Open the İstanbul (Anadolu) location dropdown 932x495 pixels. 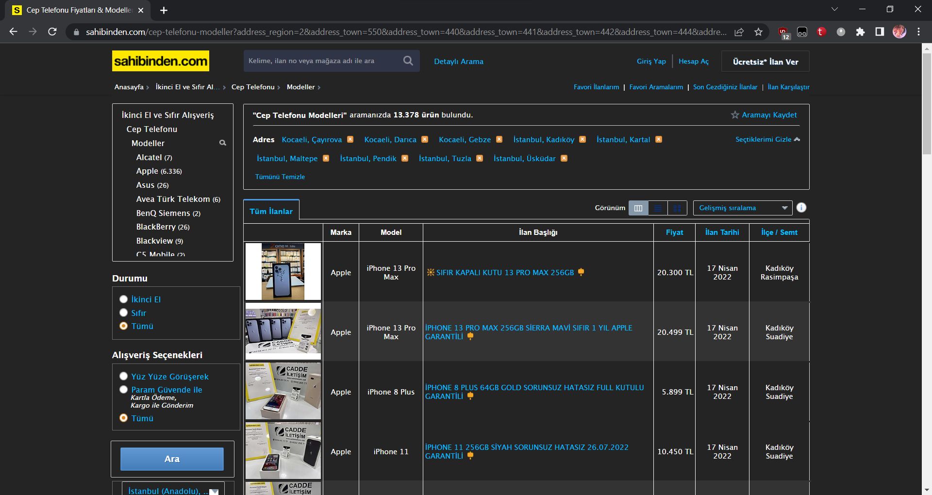(x=173, y=489)
